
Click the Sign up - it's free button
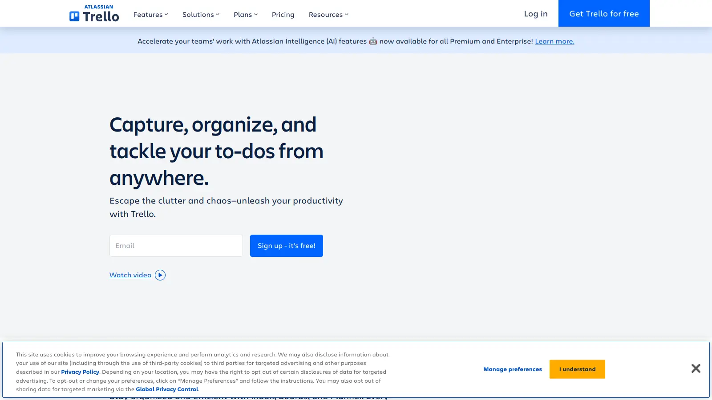point(286,245)
